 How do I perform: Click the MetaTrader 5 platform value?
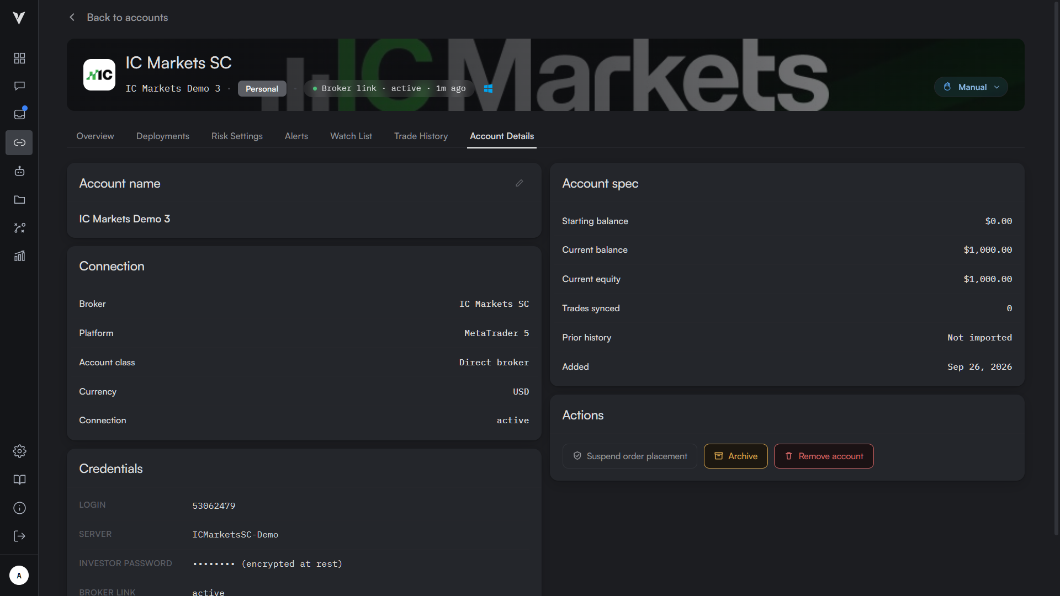point(496,333)
